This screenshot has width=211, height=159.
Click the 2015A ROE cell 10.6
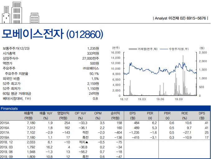(188, 123)
